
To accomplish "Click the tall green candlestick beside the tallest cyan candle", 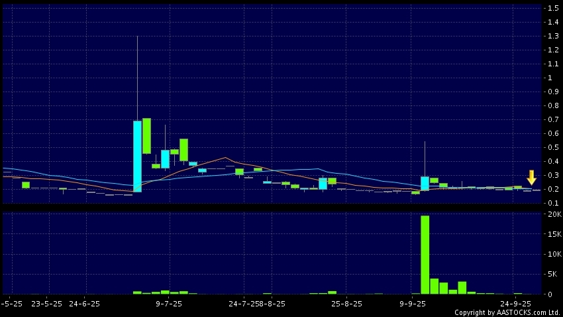I will pos(146,136).
